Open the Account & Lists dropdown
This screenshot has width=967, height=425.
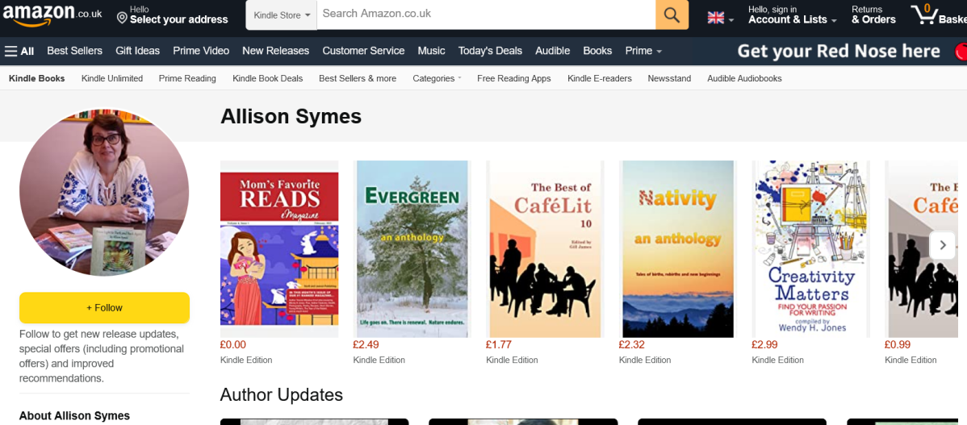coord(792,15)
